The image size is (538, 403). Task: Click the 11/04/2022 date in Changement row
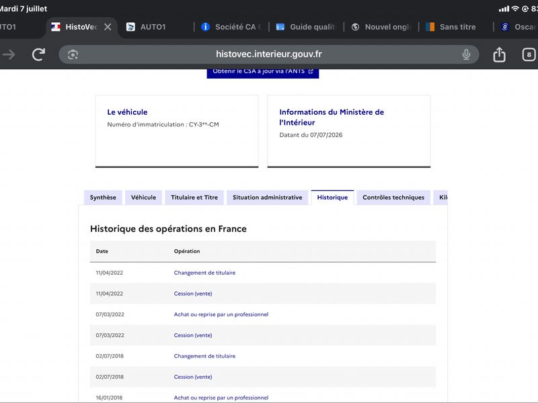[109, 273]
